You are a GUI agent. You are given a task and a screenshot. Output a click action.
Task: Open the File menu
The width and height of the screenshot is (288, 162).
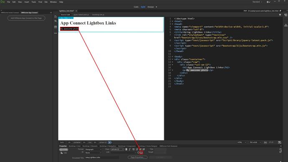tap(8, 2)
